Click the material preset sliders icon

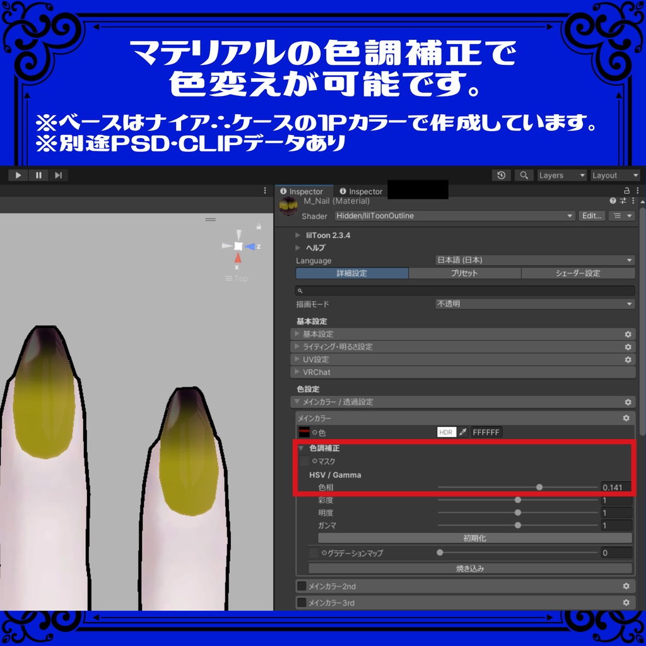pyautogui.click(x=623, y=201)
